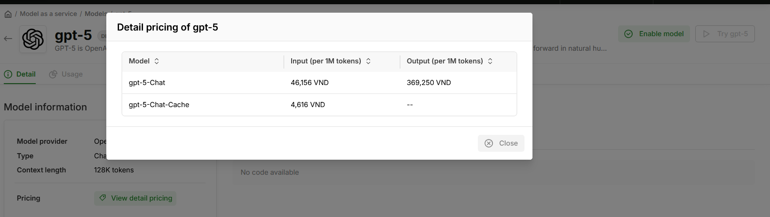Open the Model as a service breadcrumb

point(48,14)
